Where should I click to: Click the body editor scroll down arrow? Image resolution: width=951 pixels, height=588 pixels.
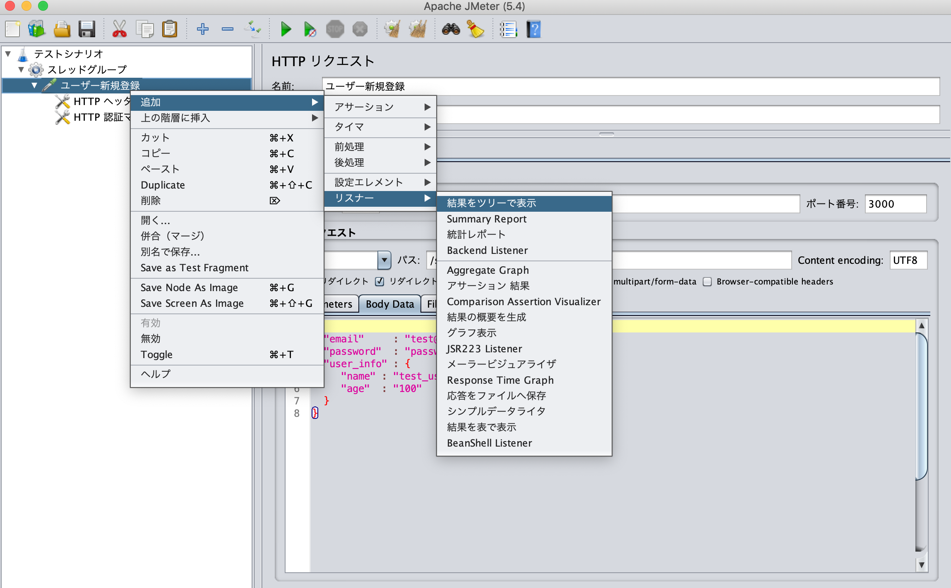[922, 565]
